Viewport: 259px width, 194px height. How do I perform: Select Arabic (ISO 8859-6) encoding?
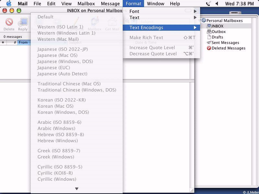pyautogui.click(x=77, y=122)
